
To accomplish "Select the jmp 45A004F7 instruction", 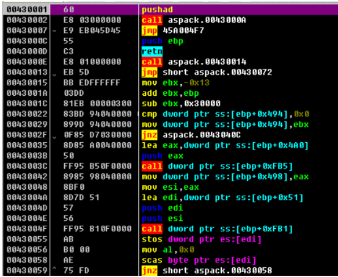I will pyautogui.click(x=172, y=31).
